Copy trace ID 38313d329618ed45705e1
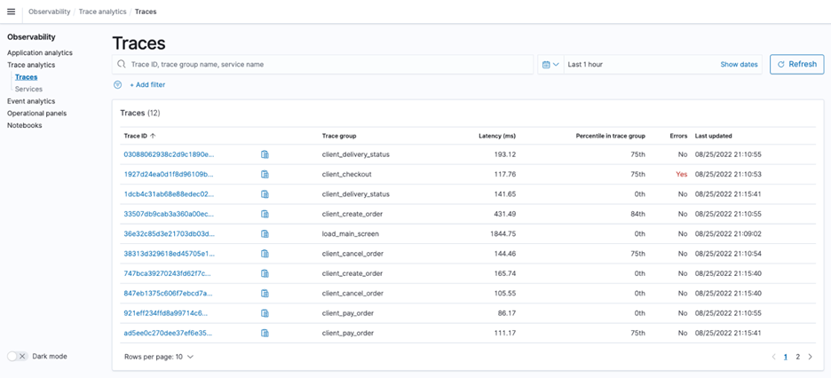The width and height of the screenshot is (831, 378). tap(265, 254)
